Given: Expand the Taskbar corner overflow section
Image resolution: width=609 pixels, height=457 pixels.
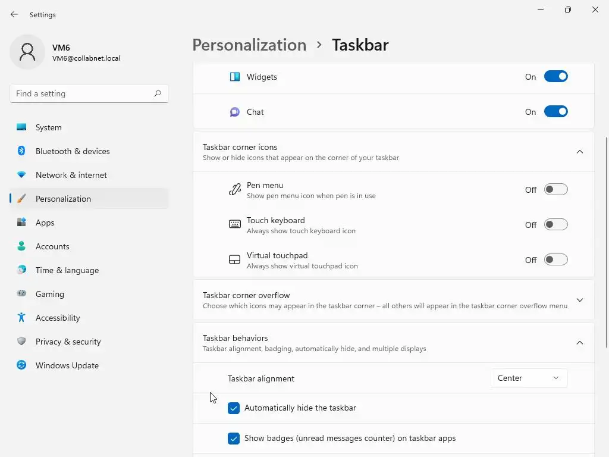Looking at the screenshot, I should 580,301.
